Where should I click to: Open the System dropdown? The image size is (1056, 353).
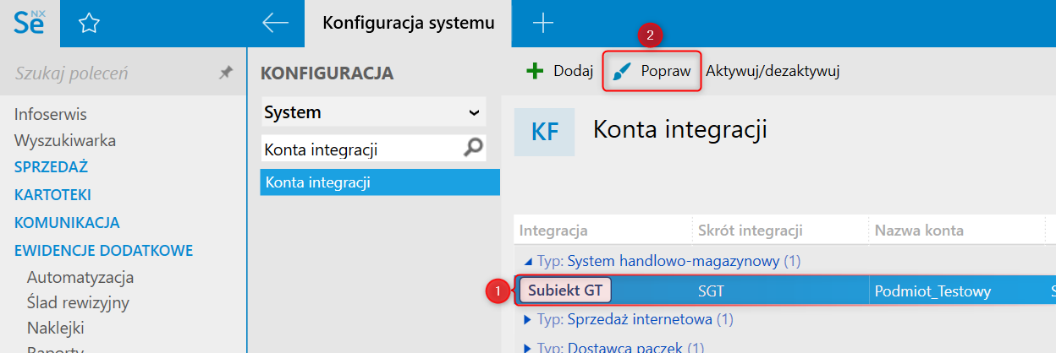coord(473,112)
